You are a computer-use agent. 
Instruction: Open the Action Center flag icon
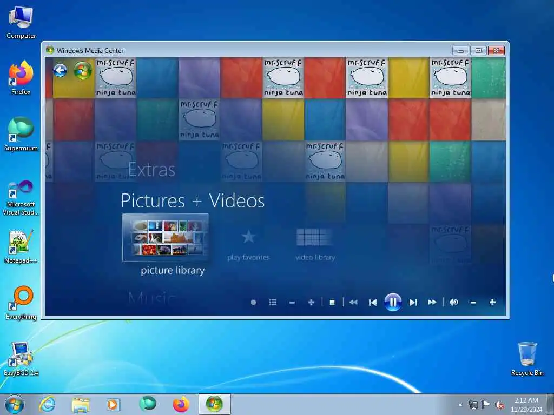click(486, 405)
